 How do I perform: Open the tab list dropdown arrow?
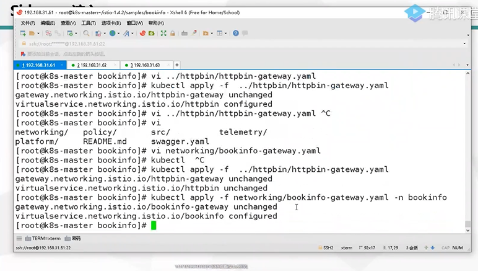pos(467,65)
